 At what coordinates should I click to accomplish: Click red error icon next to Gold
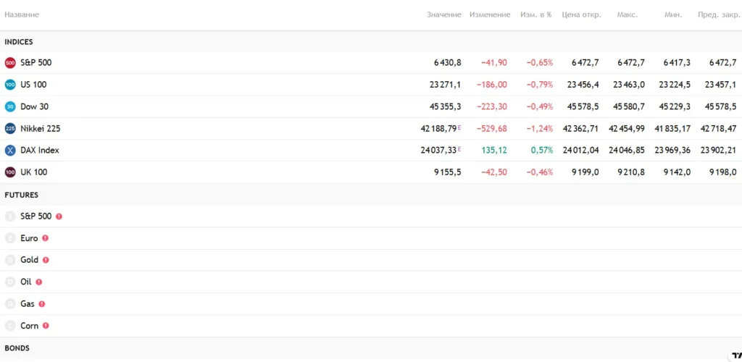click(46, 260)
